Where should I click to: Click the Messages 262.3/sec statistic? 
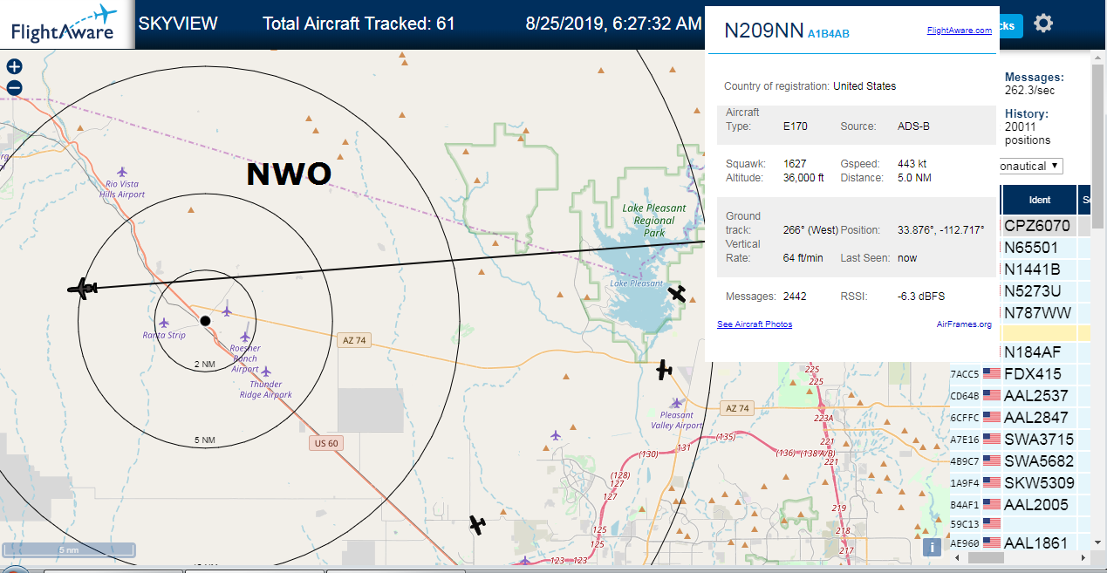click(1034, 84)
